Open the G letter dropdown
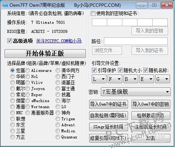176x149 pixels. [162, 79]
